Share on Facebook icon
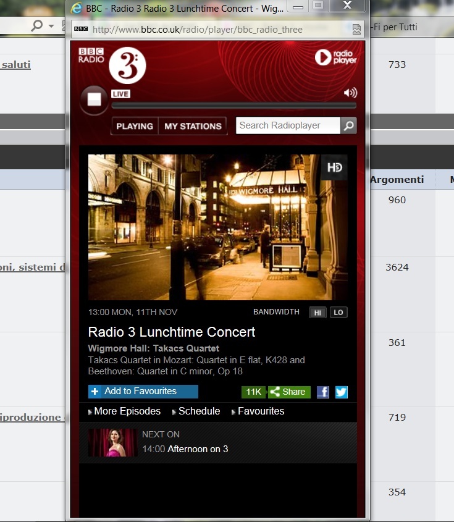The image size is (454, 522). [x=323, y=392]
